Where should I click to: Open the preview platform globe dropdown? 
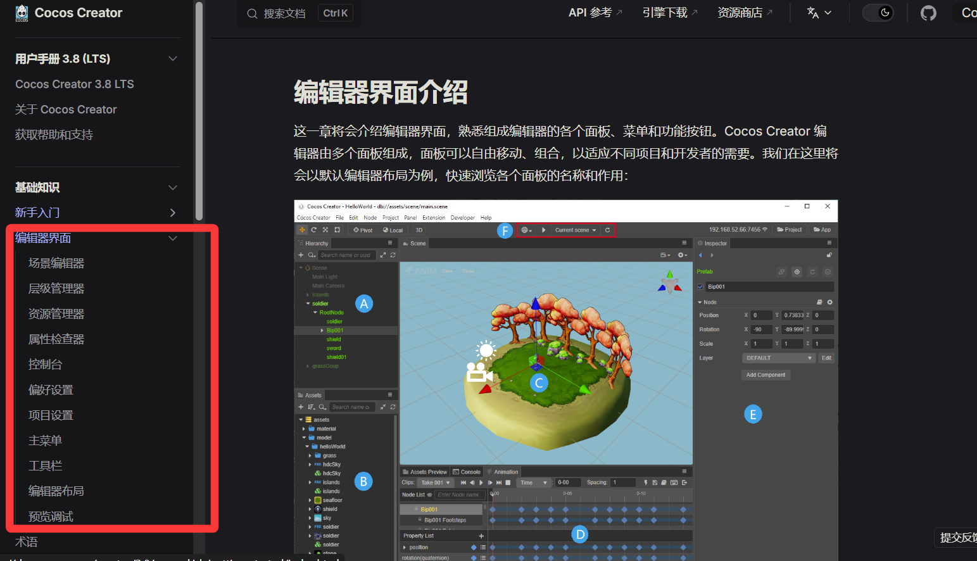pyautogui.click(x=526, y=230)
